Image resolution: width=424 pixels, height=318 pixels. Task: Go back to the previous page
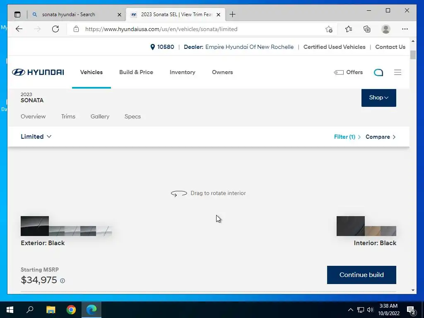(x=19, y=29)
